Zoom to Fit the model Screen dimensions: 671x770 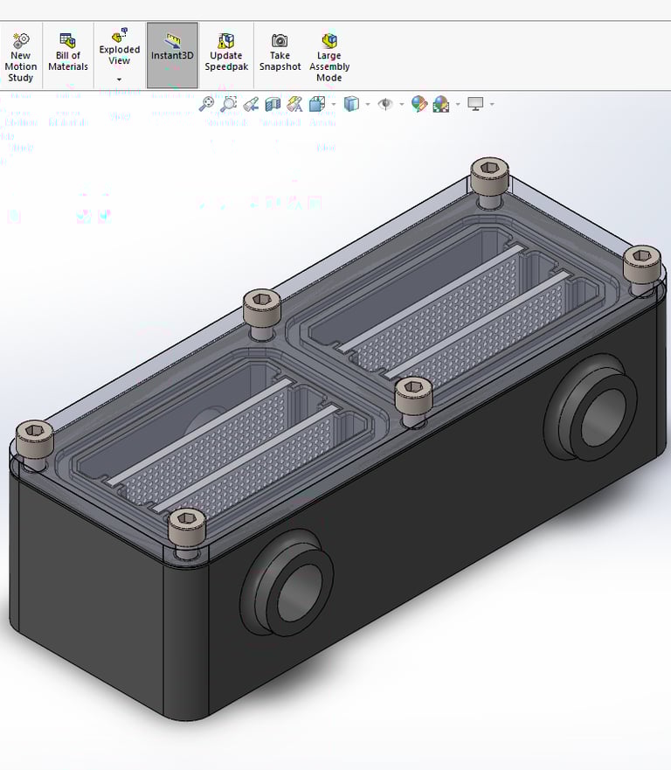click(x=206, y=104)
